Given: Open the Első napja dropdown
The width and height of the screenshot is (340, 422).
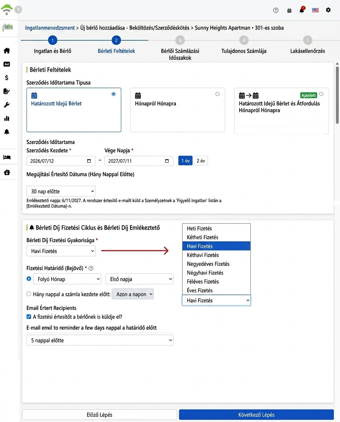Looking at the screenshot, I should point(140,279).
